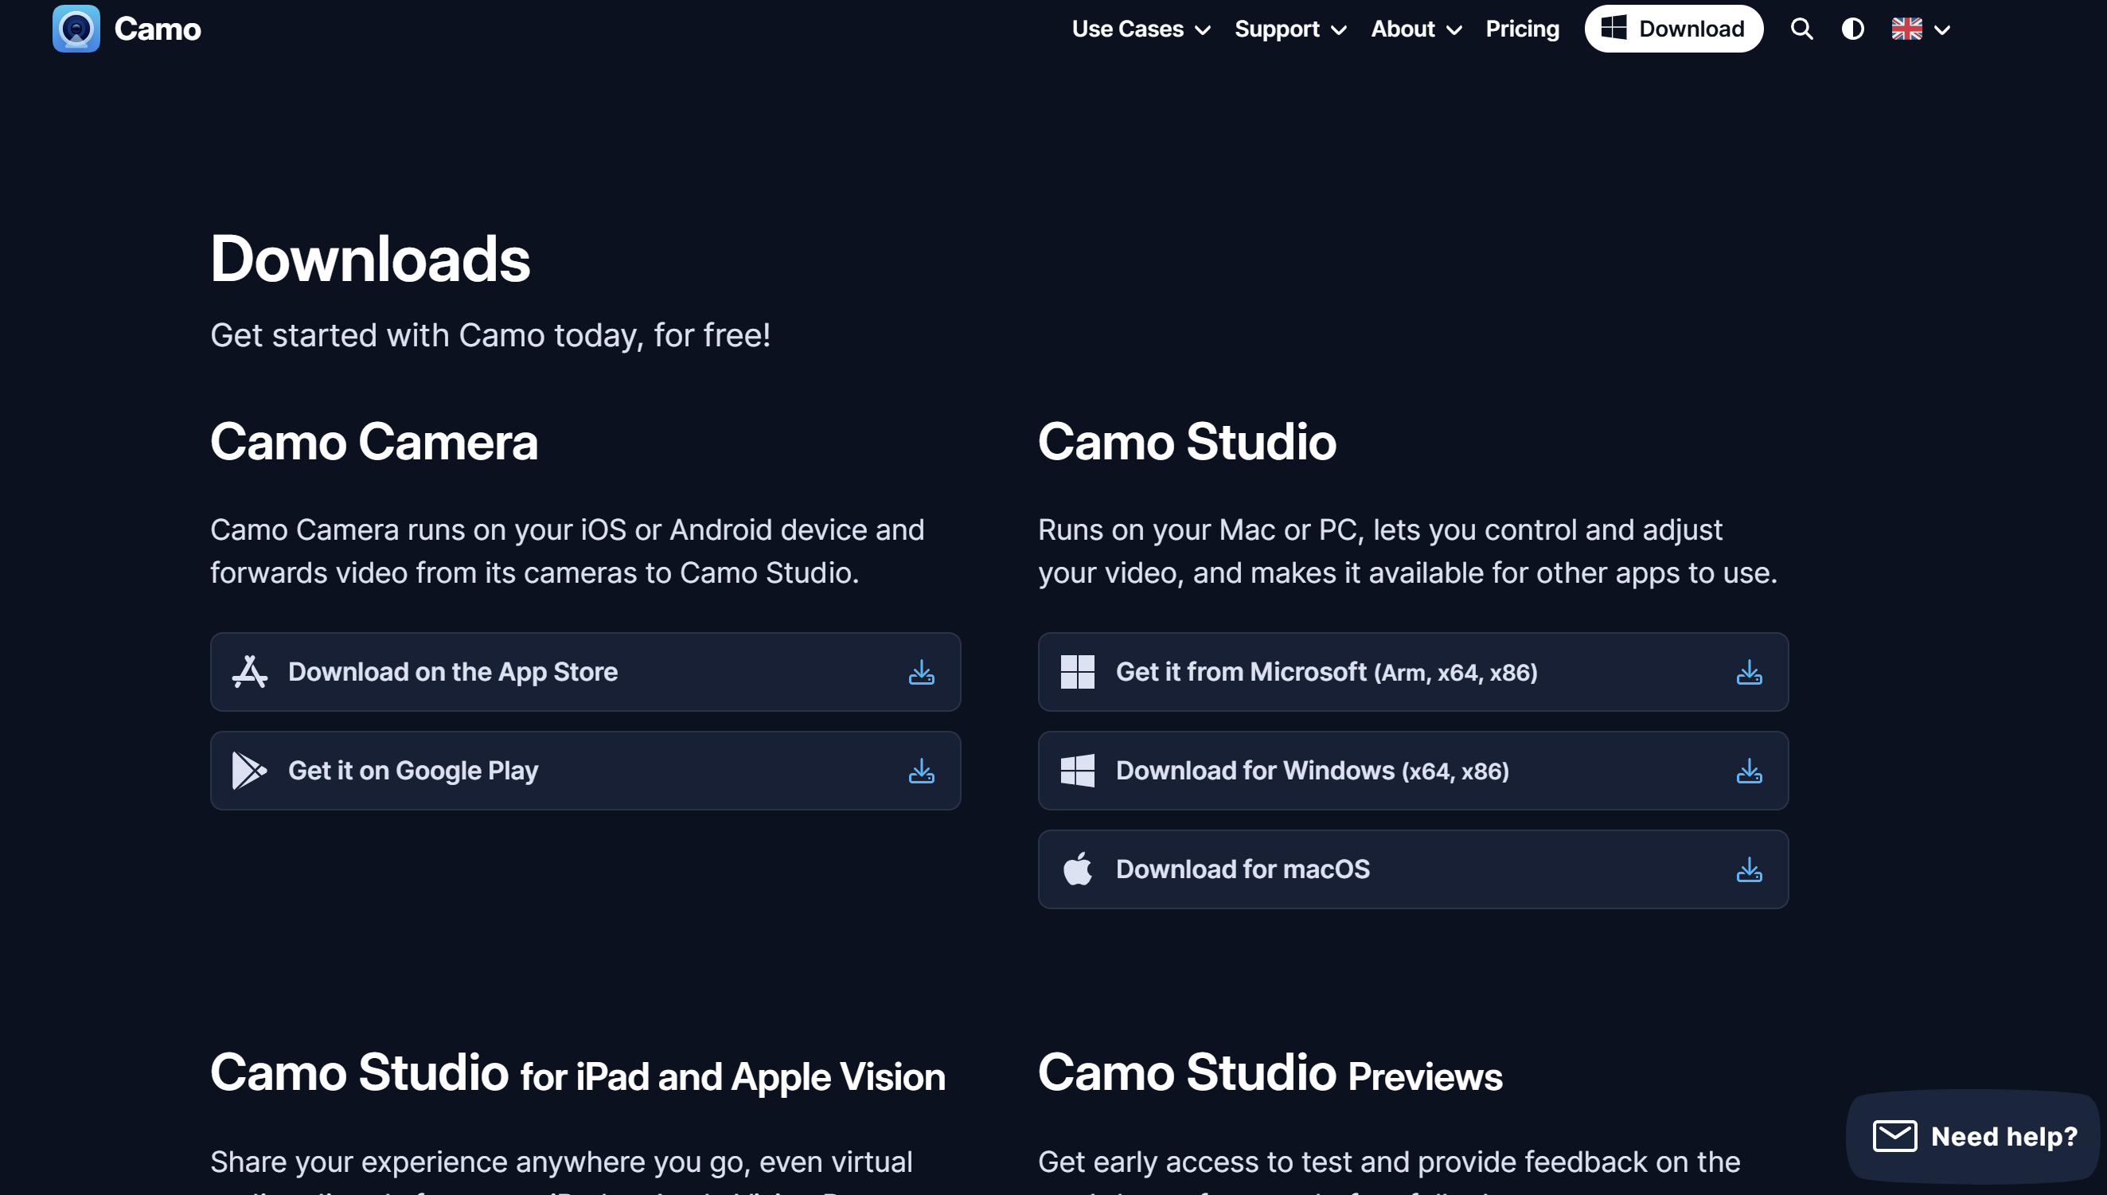Click the Camo brand name text
The height and width of the screenshot is (1195, 2107).
158,29
